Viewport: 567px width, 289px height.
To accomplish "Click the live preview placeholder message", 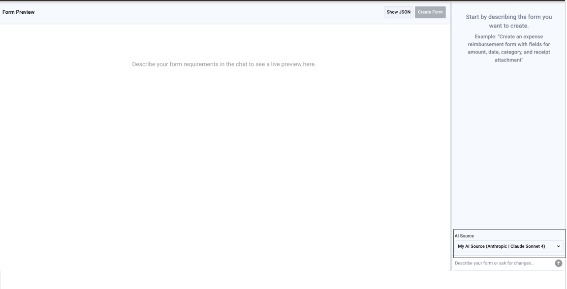I will pos(224,64).
